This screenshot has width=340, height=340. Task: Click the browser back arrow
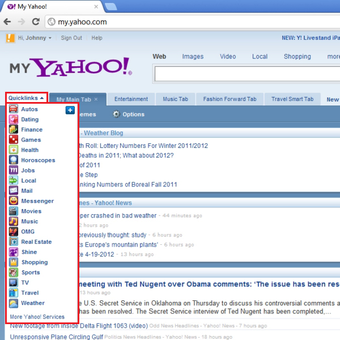7,22
